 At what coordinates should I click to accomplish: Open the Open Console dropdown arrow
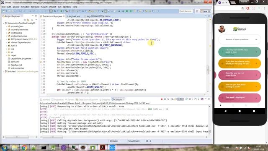click(198, 99)
